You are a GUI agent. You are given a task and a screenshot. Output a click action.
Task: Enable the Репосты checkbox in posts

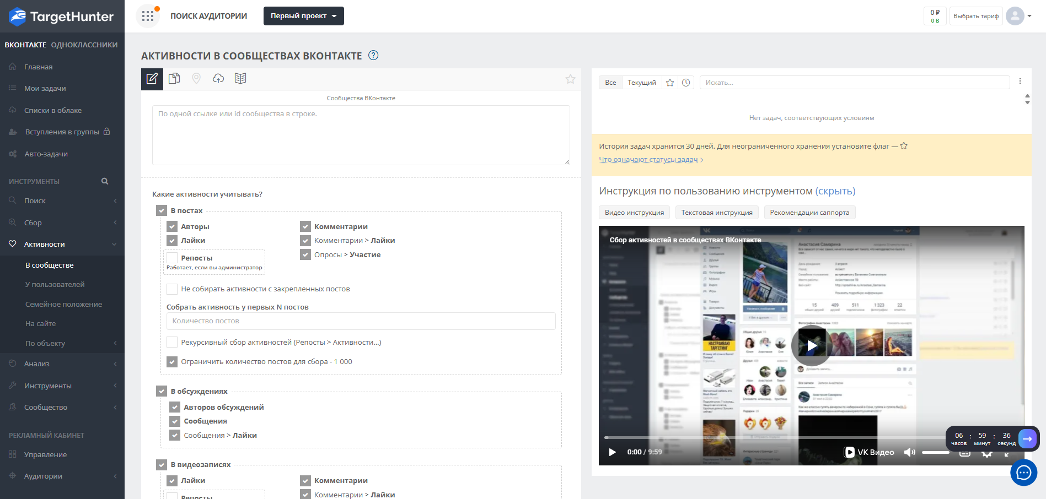click(x=172, y=258)
